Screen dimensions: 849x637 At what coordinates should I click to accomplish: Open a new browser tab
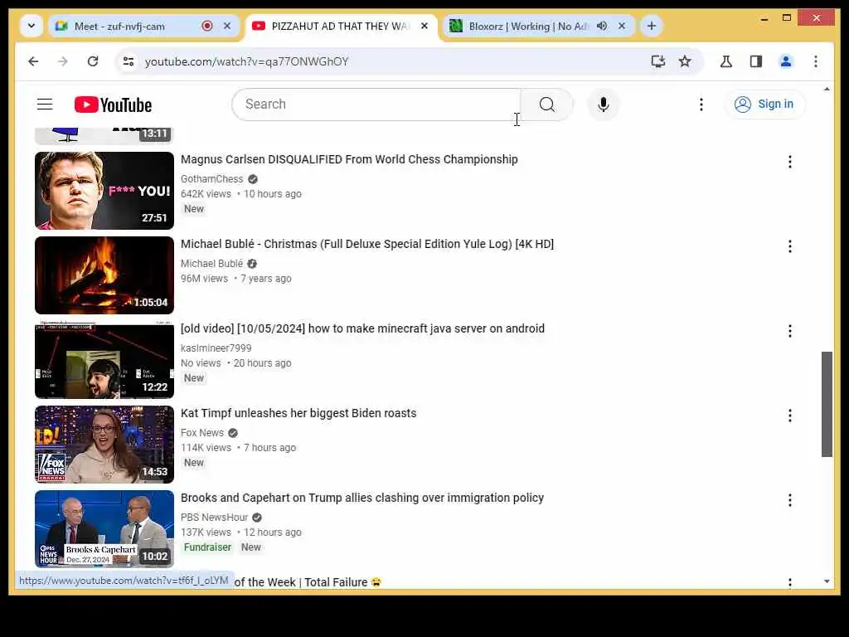pyautogui.click(x=652, y=26)
